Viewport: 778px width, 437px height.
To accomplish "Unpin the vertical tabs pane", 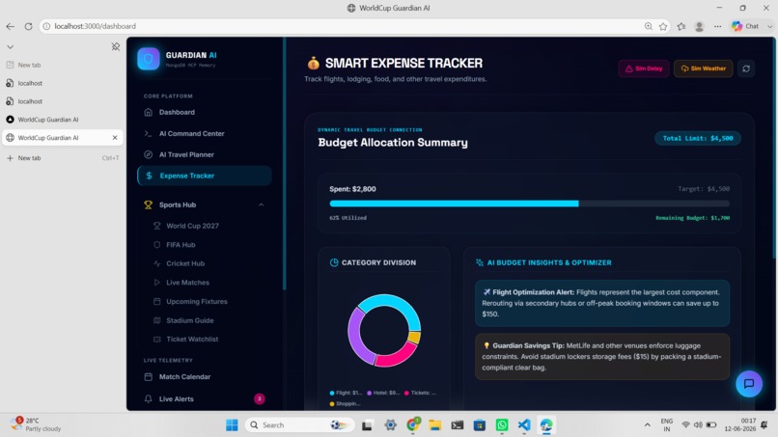I will (116, 46).
